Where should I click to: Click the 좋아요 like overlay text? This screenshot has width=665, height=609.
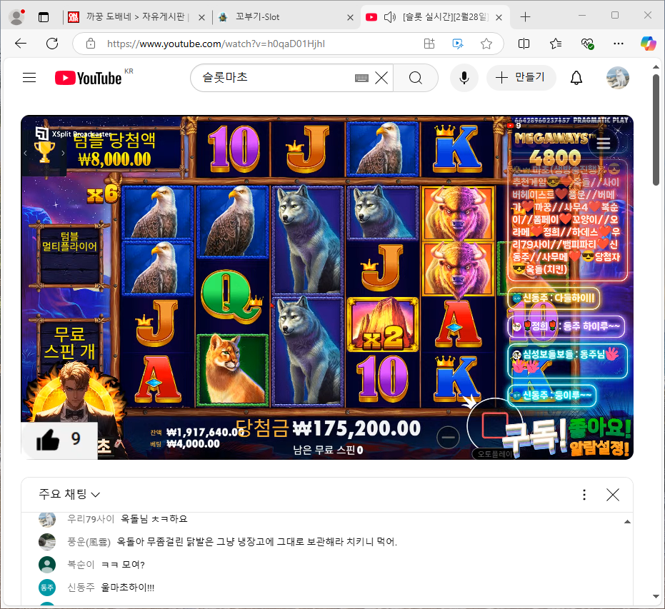(x=599, y=428)
